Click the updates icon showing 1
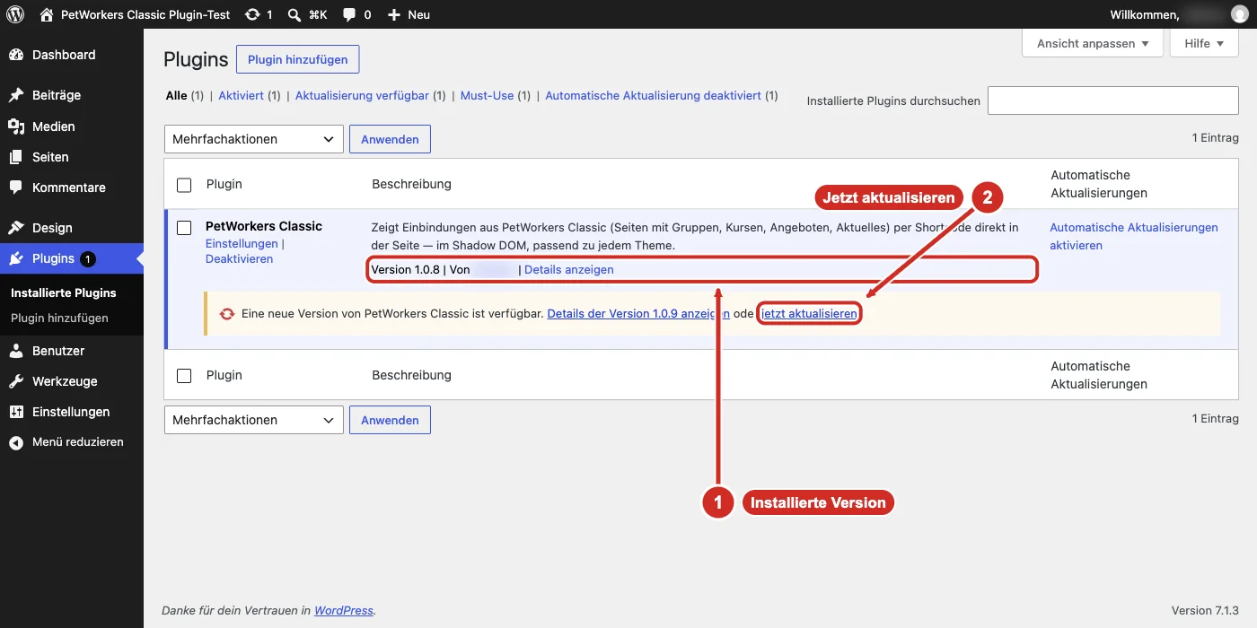 click(x=259, y=14)
